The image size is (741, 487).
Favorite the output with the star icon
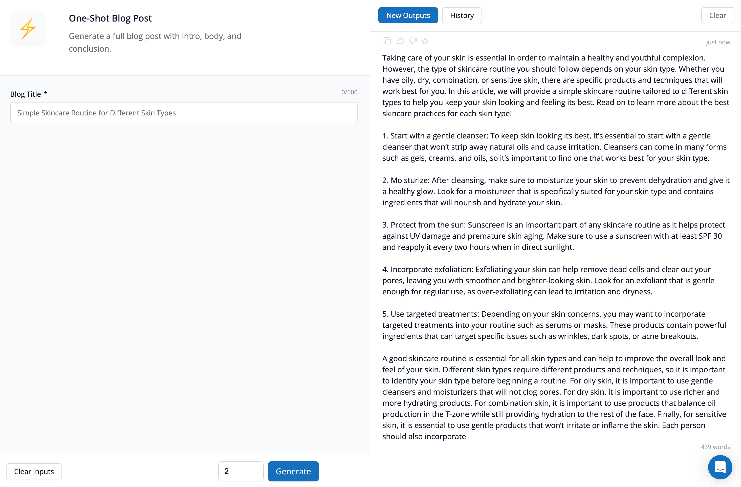425,41
